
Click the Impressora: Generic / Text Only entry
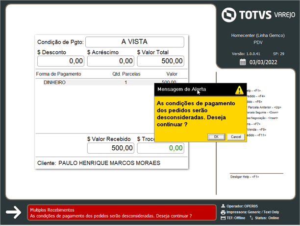pyautogui.click(x=253, y=212)
